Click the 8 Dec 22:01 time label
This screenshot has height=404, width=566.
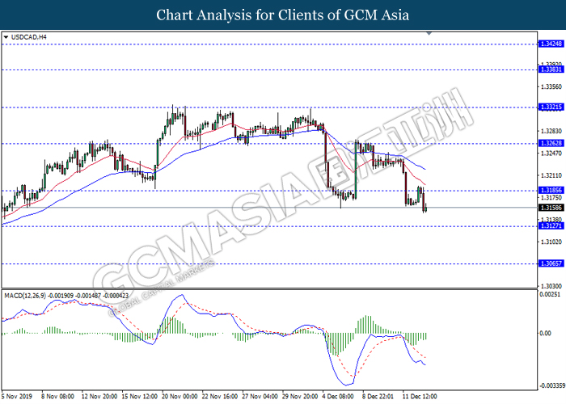coord(378,396)
